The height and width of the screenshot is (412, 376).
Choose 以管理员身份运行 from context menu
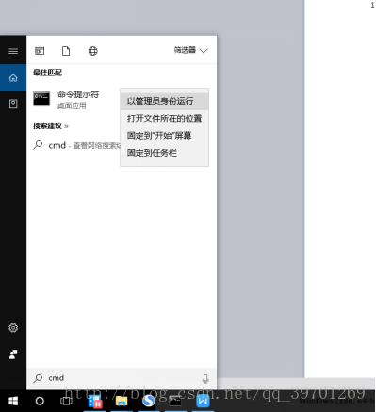point(164,101)
